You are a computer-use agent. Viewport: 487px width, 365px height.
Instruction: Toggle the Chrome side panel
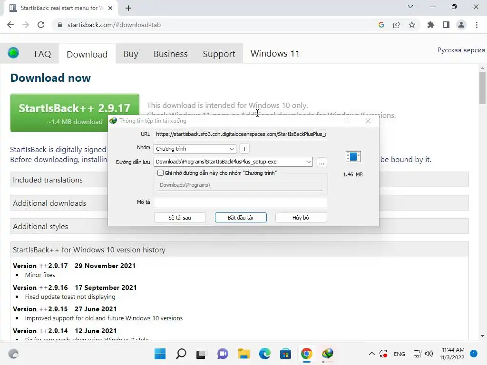point(446,25)
